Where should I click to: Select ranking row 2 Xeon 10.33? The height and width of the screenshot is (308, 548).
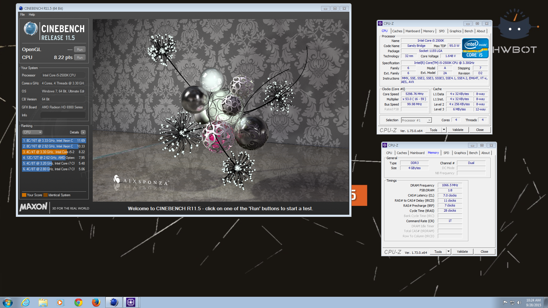54,146
